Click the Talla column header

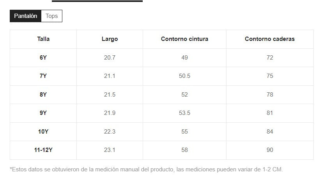click(x=43, y=39)
